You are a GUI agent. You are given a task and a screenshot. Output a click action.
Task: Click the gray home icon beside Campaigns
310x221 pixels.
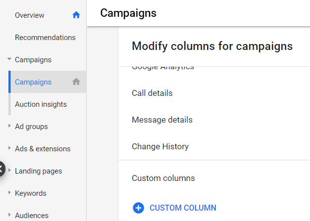(76, 82)
